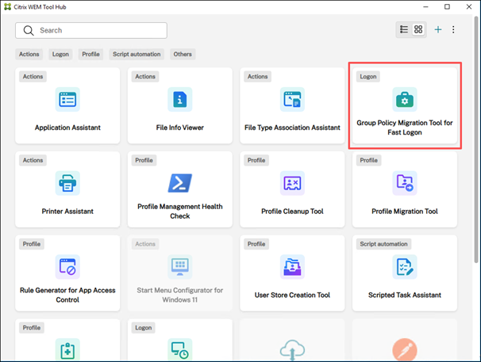Image resolution: width=481 pixels, height=362 pixels.
Task: Launch the Scripted Task Assistant icon
Action: [x=405, y=267]
